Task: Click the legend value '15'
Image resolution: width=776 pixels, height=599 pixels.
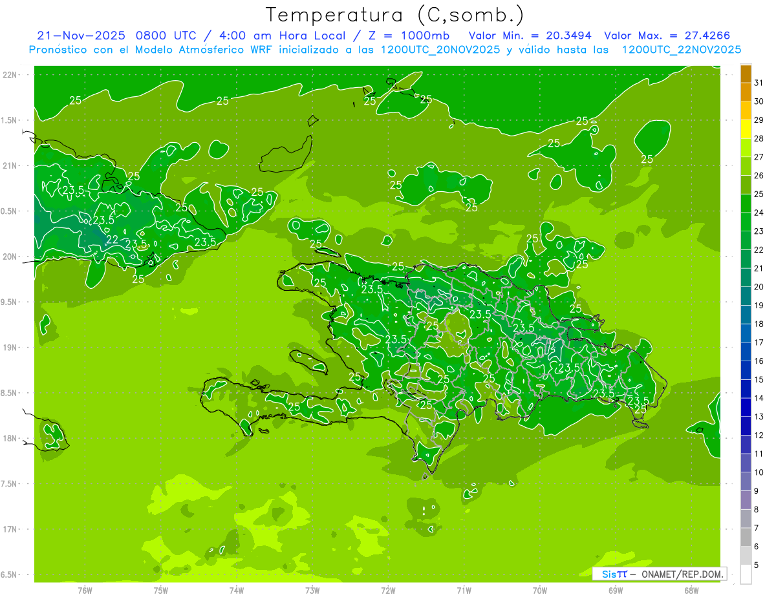Action: point(759,379)
